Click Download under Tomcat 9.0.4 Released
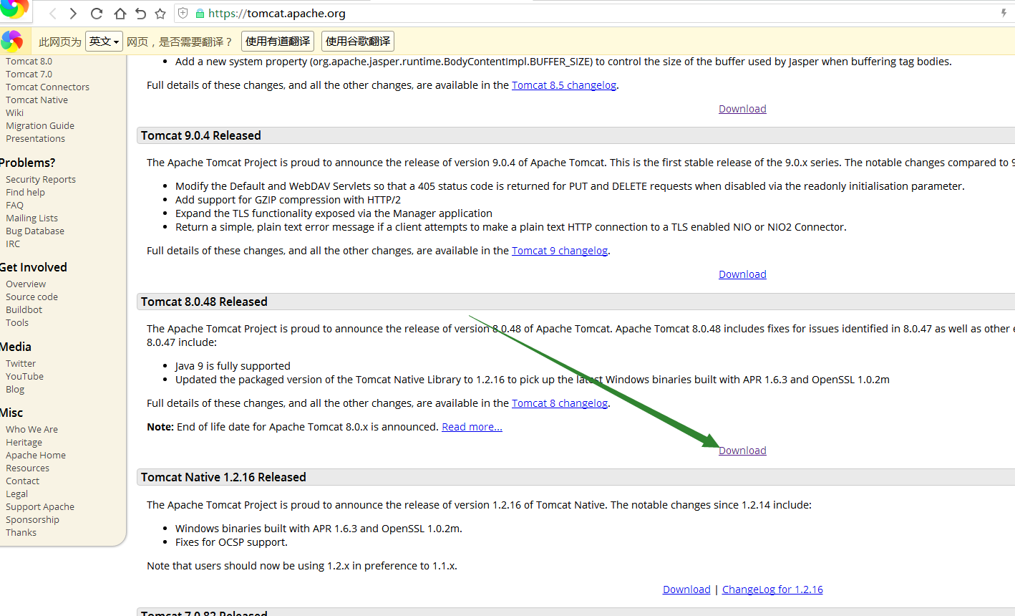Image resolution: width=1015 pixels, height=616 pixels. point(742,274)
